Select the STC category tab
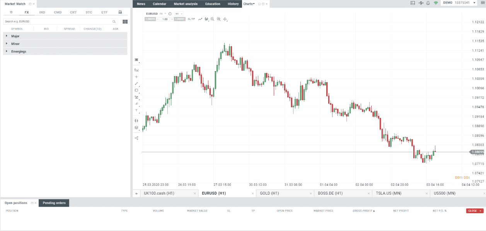The width and height of the screenshot is (486, 231). point(89,12)
